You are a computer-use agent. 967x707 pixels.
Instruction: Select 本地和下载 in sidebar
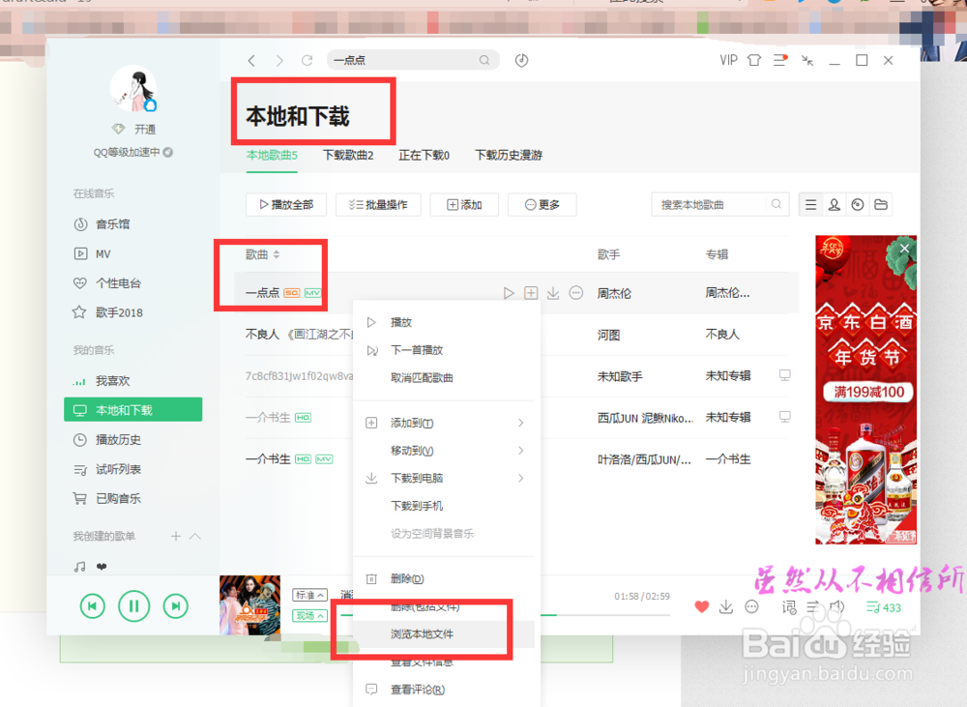pos(133,410)
